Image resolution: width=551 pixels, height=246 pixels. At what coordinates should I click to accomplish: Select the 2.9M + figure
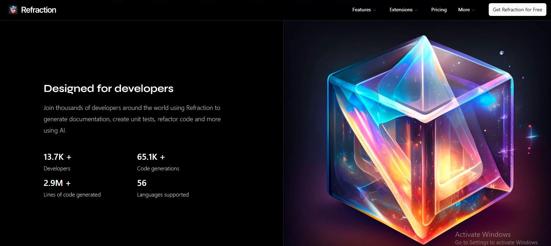tap(57, 183)
